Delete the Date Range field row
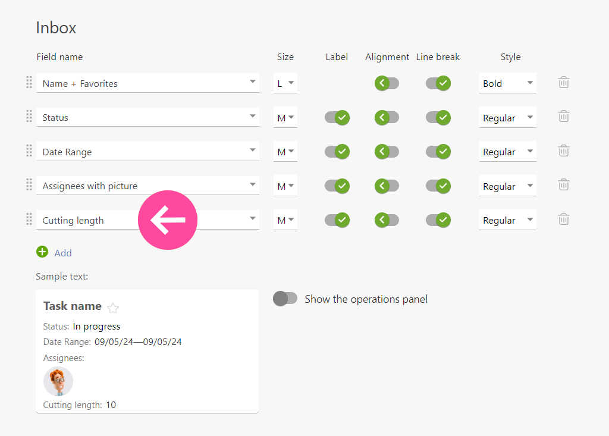609x436 pixels. pos(564,150)
